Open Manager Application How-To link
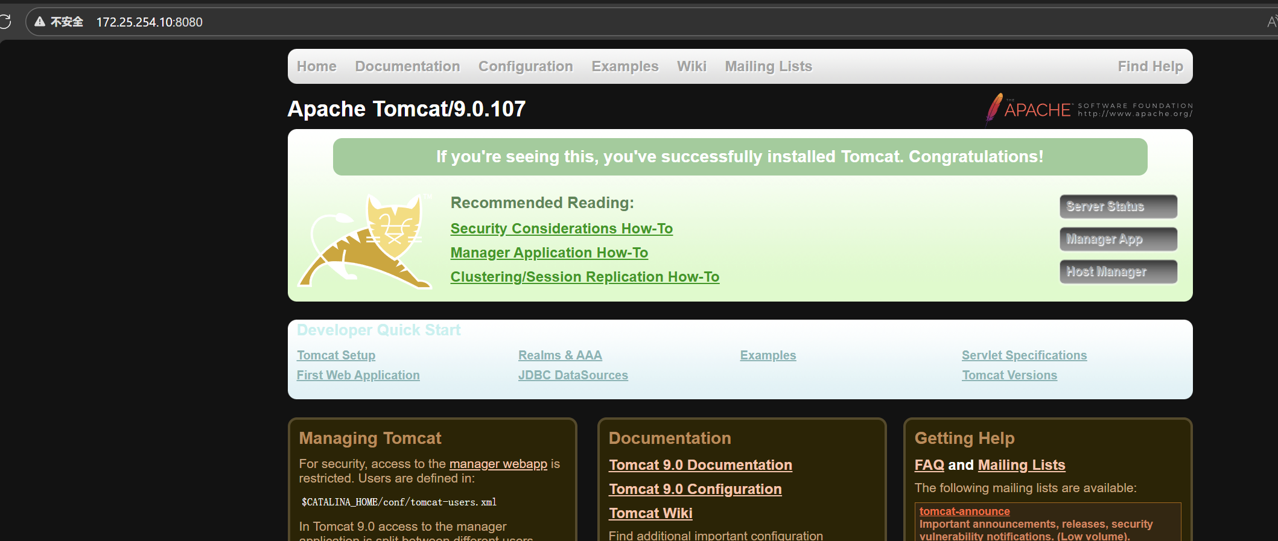 point(549,253)
